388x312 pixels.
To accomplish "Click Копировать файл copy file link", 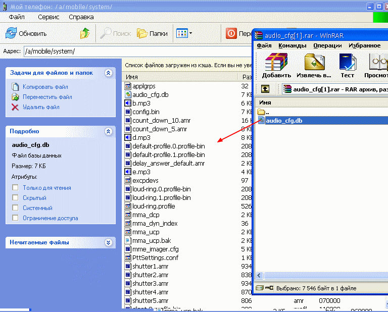I will click(x=45, y=87).
